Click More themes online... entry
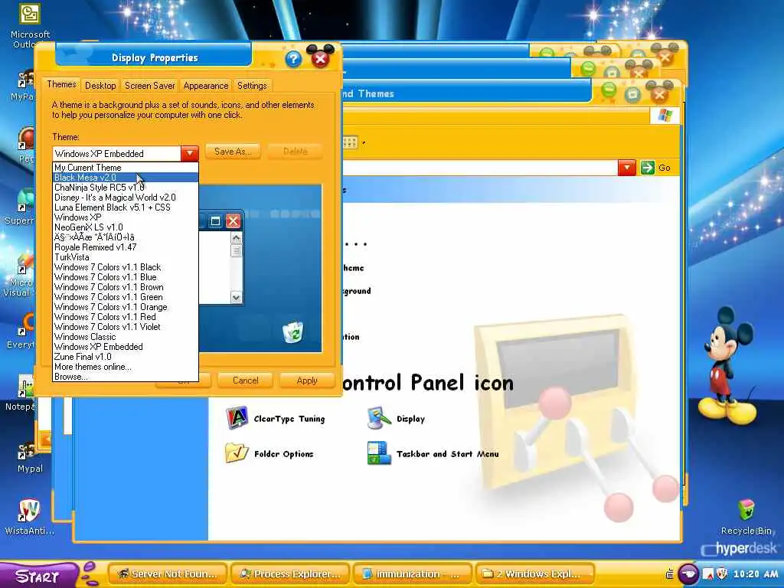784x588 pixels. (126, 367)
